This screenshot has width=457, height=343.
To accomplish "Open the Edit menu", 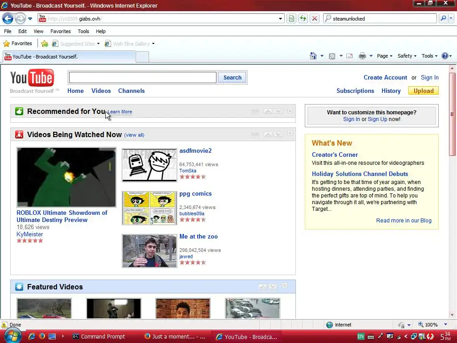I will 22,31.
